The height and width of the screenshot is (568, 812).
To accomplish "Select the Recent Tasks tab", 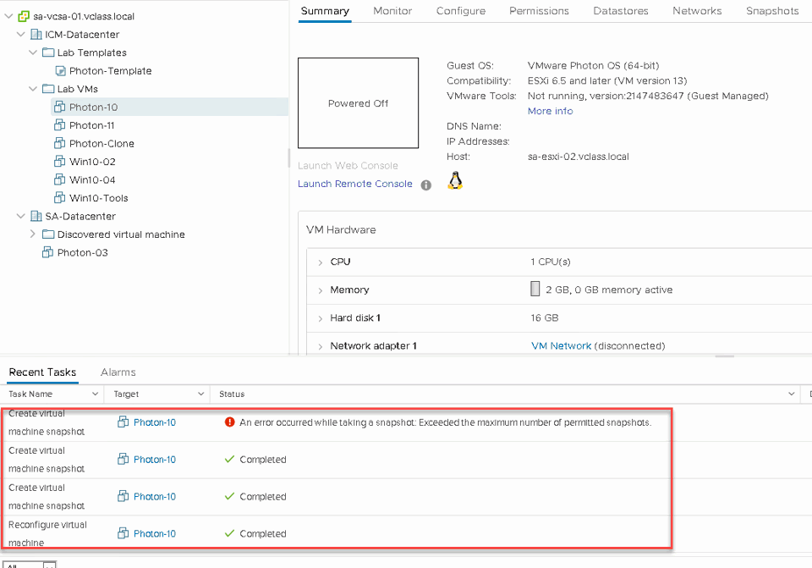I will pyautogui.click(x=42, y=372).
